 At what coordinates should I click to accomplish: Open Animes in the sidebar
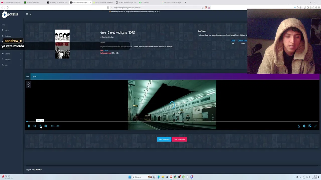click(x=8, y=54)
